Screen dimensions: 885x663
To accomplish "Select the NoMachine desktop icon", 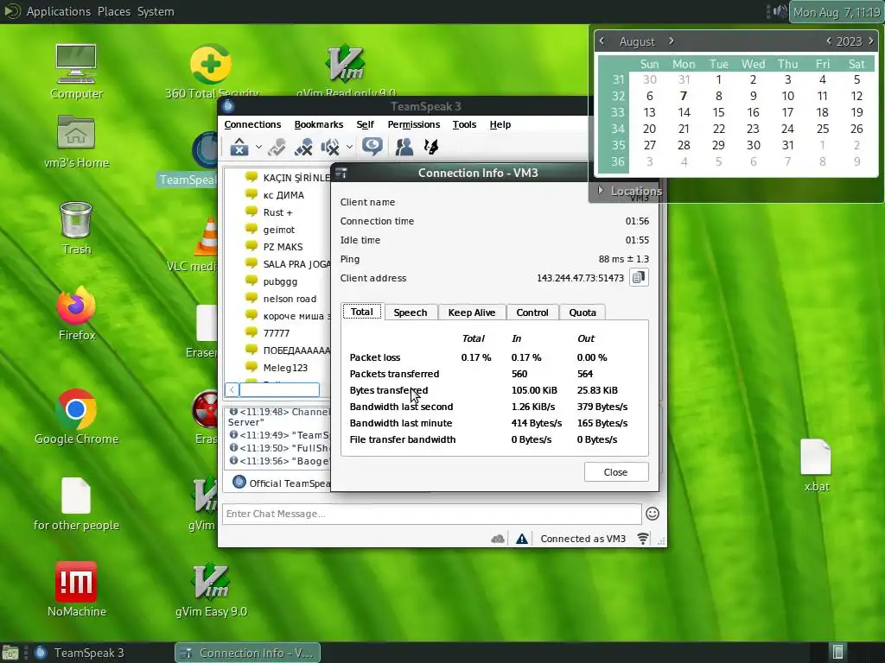I will pos(77,590).
